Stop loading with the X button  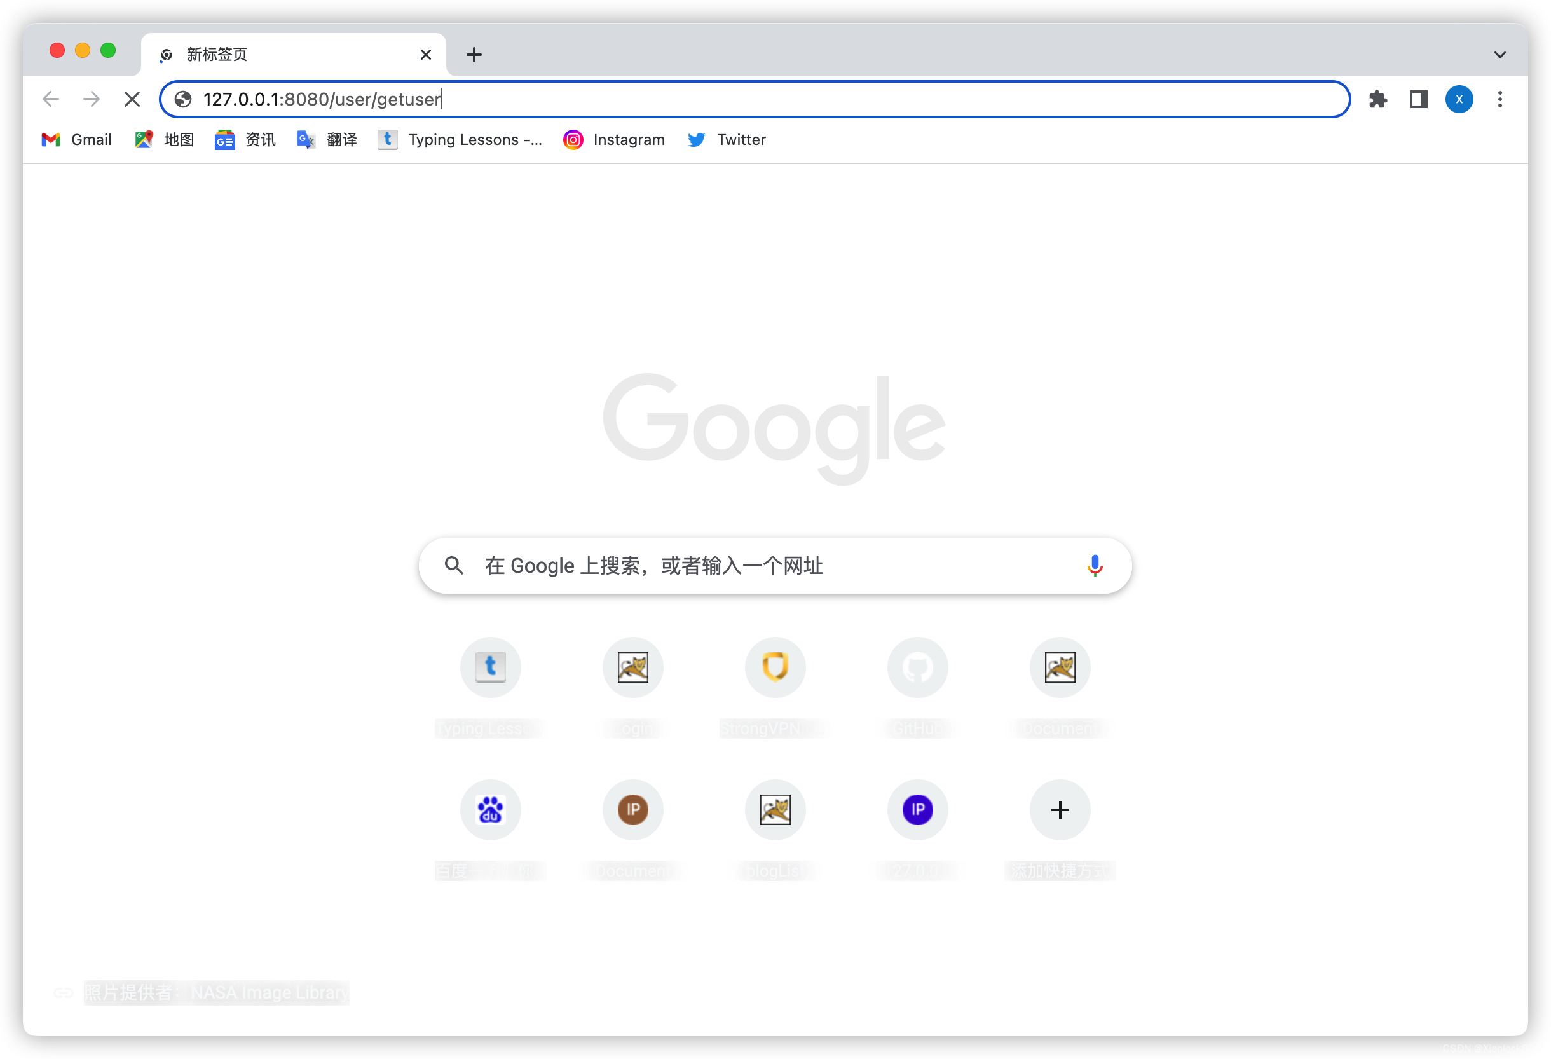point(132,99)
